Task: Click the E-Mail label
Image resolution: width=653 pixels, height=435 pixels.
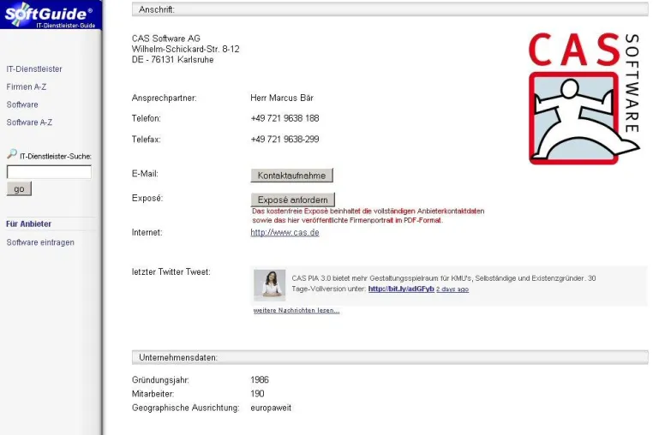Action: (x=145, y=174)
